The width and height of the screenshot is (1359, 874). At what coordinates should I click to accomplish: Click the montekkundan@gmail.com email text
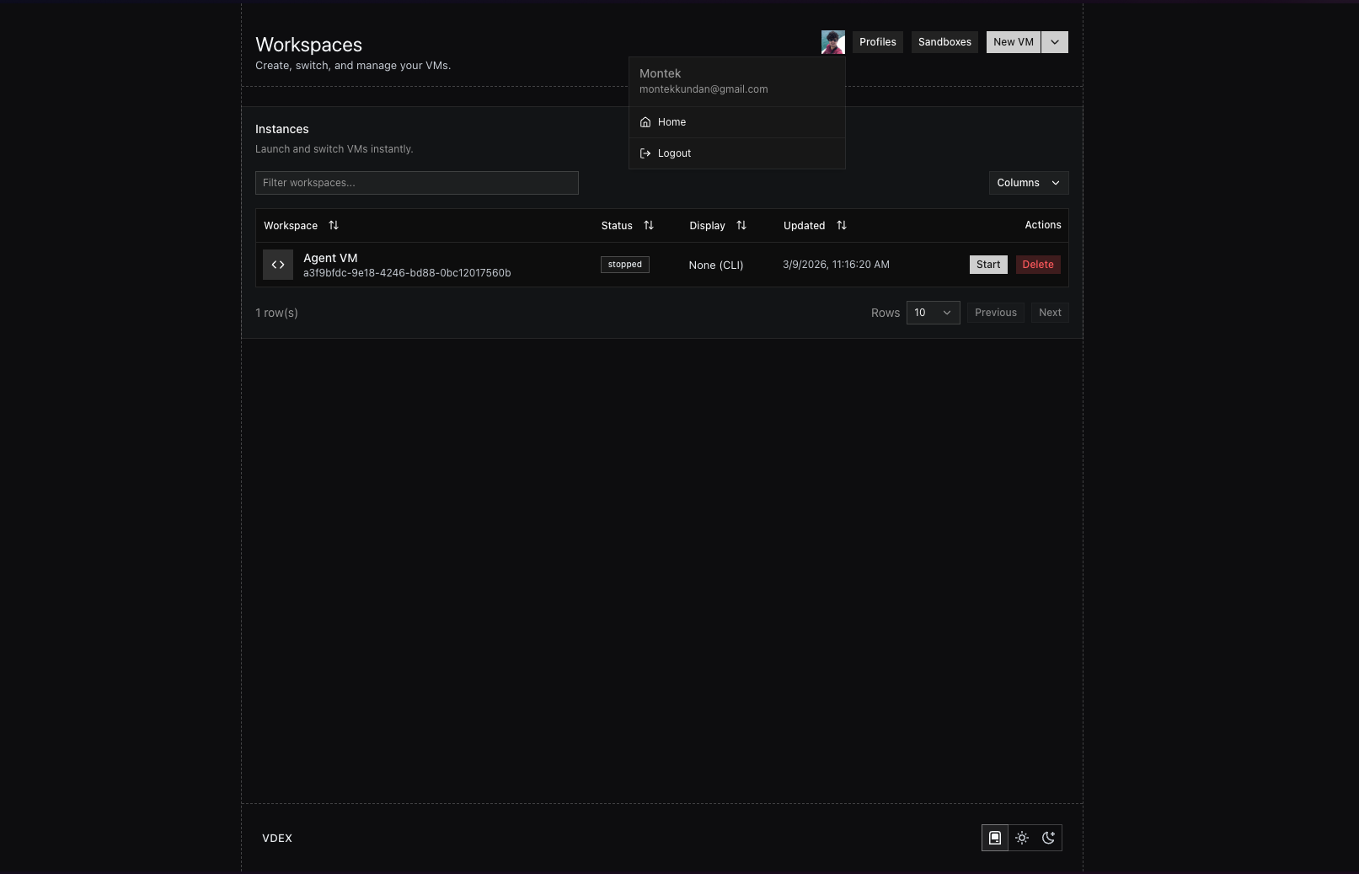pos(704,89)
